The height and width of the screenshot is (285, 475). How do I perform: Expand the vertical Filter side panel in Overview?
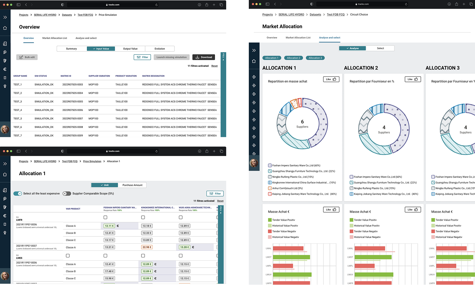click(223, 57)
